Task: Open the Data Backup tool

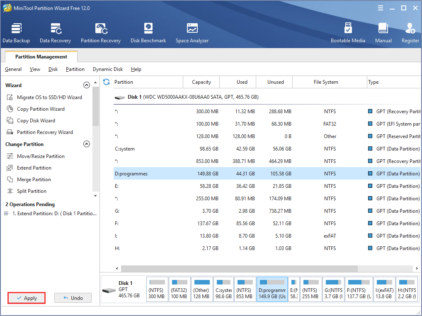Action: [16, 33]
